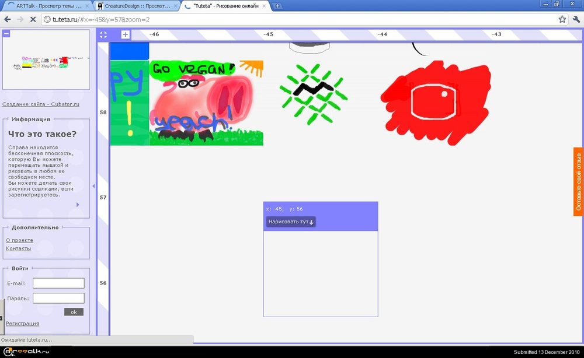Click the orange "Оставьте свой отзыв" feedback tab
Viewport: 584px width, 358px height.
578,181
